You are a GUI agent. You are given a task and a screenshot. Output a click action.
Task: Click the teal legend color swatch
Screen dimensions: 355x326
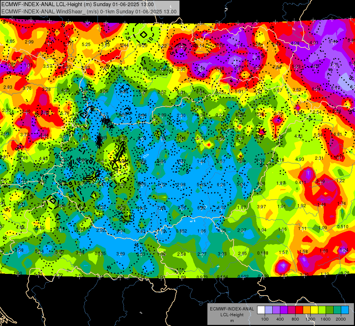click(x=337, y=310)
